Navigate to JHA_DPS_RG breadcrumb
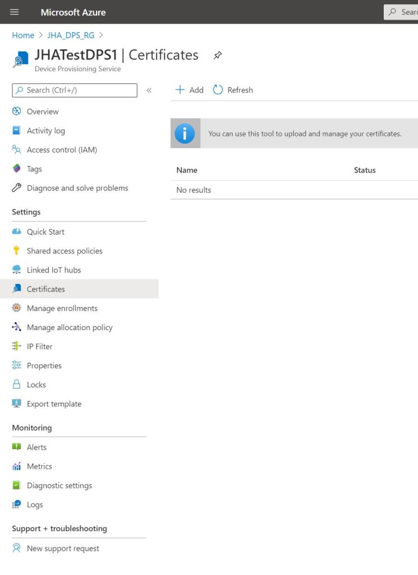This screenshot has height=575, width=418. (71, 35)
